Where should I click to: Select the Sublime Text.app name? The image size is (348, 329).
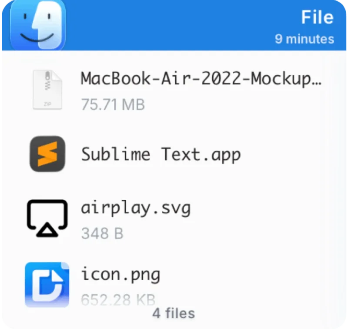pyautogui.click(x=161, y=154)
